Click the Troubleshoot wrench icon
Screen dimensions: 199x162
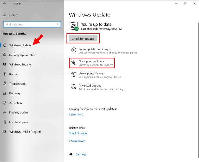click(5, 83)
